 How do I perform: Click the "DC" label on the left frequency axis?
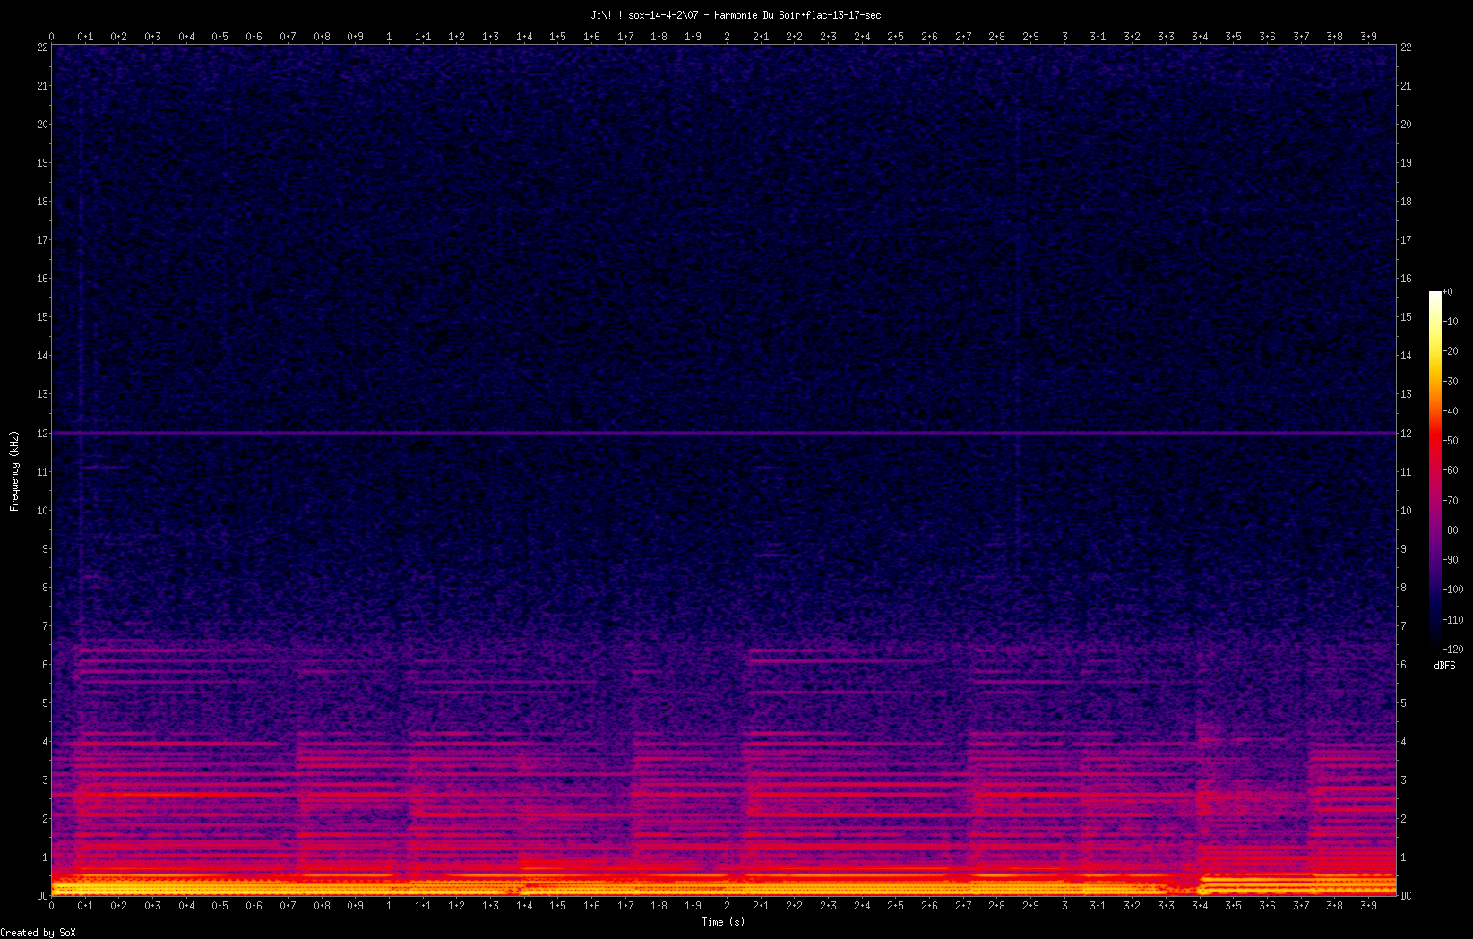tap(42, 896)
